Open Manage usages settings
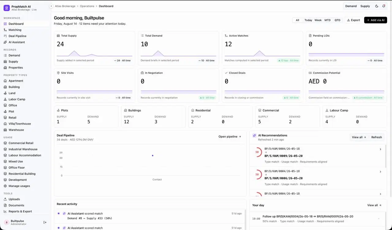Viewport: 392px width, 230px height. 25,186
